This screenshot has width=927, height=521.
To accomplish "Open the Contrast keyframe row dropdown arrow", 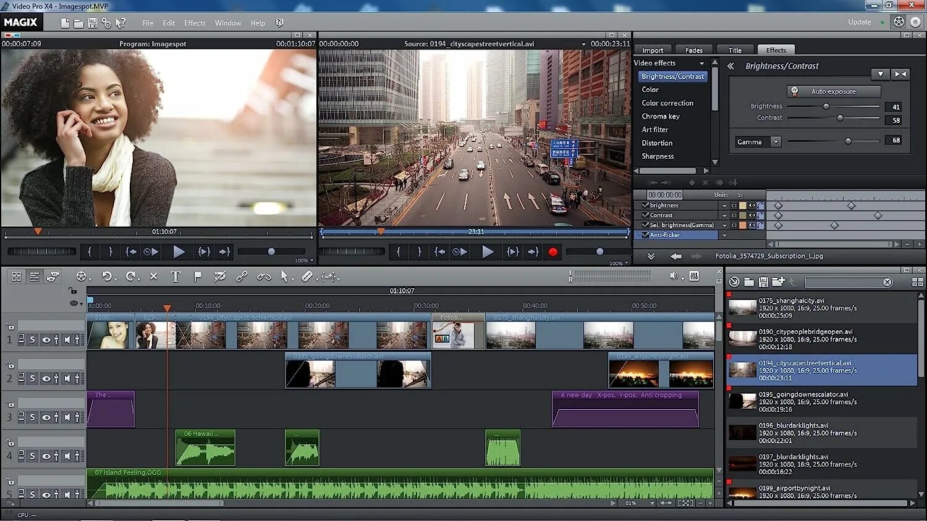I will (724, 215).
